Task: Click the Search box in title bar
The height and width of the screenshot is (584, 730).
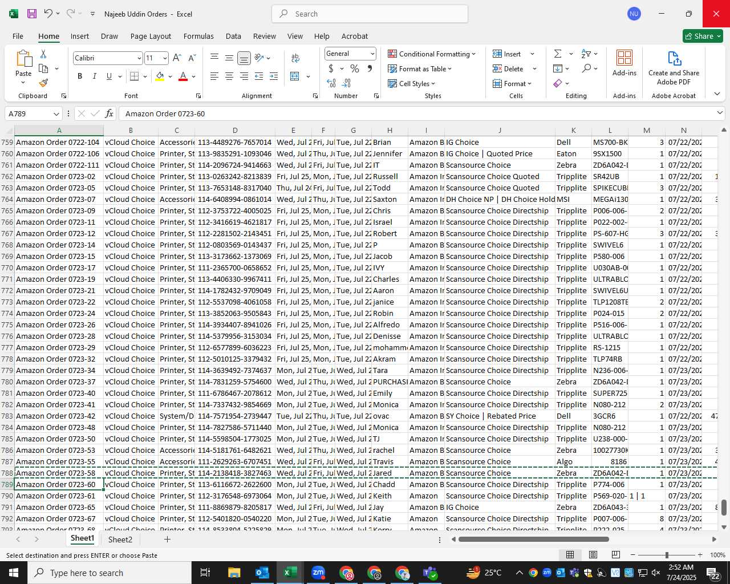Action: (370, 14)
